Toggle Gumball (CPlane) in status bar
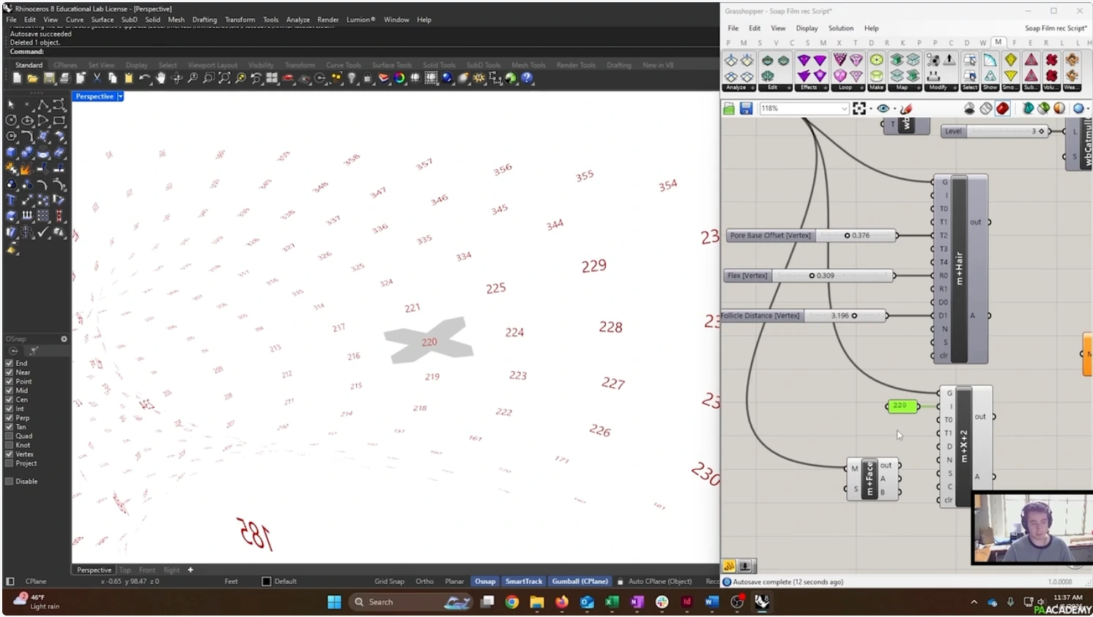 tap(579, 581)
